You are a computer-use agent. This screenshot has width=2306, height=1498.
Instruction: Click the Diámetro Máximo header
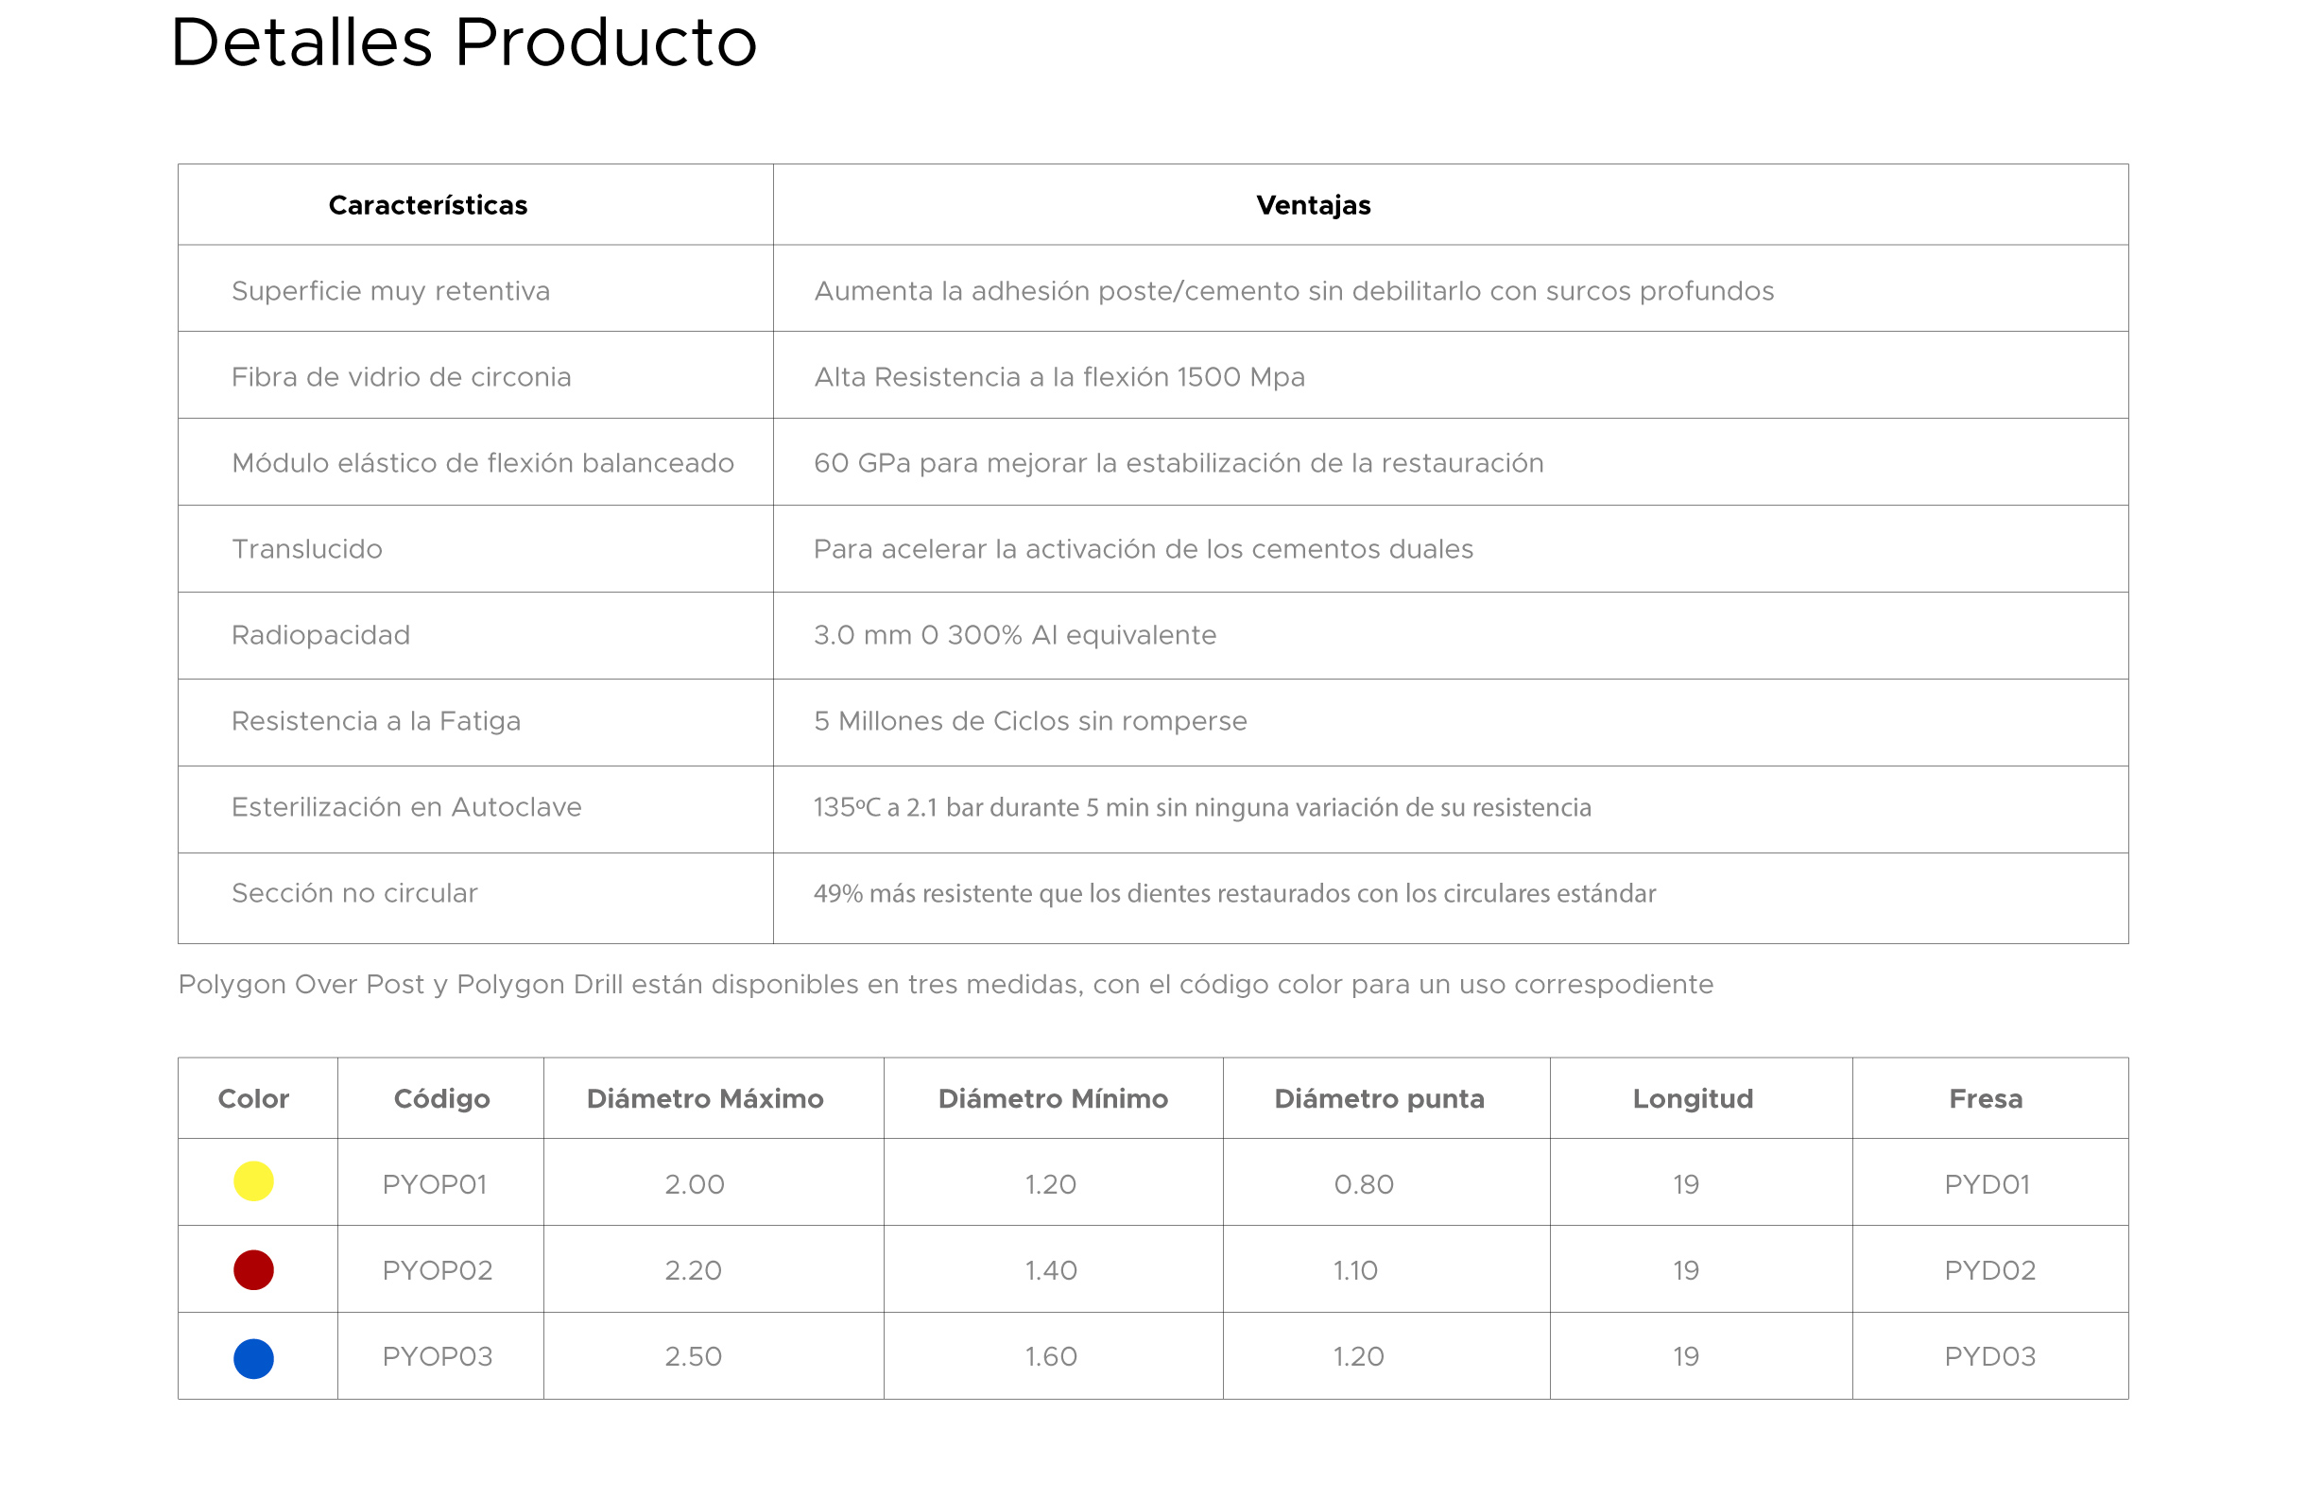pyautogui.click(x=704, y=1099)
